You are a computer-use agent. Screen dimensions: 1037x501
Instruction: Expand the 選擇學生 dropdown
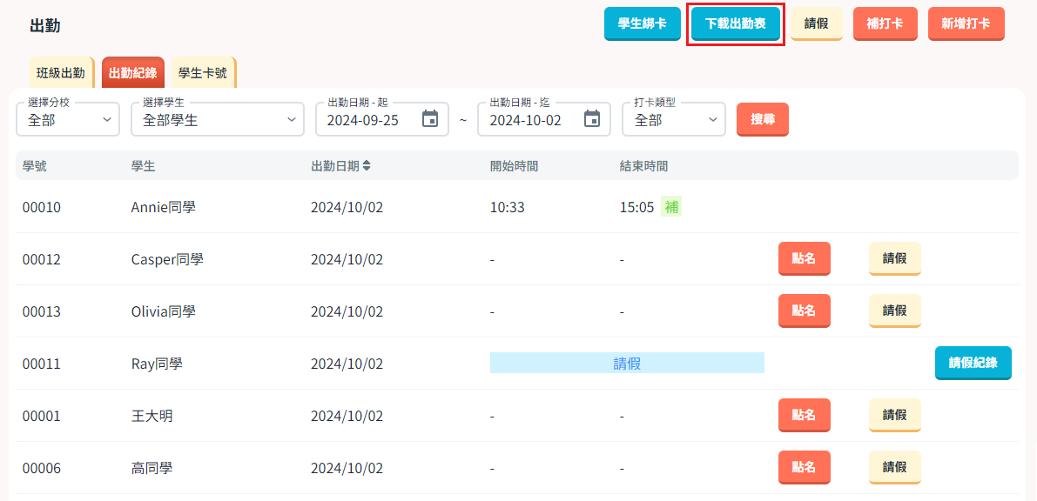pyautogui.click(x=218, y=120)
